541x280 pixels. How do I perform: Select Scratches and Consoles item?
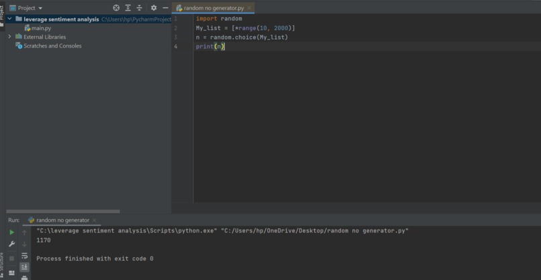point(52,46)
